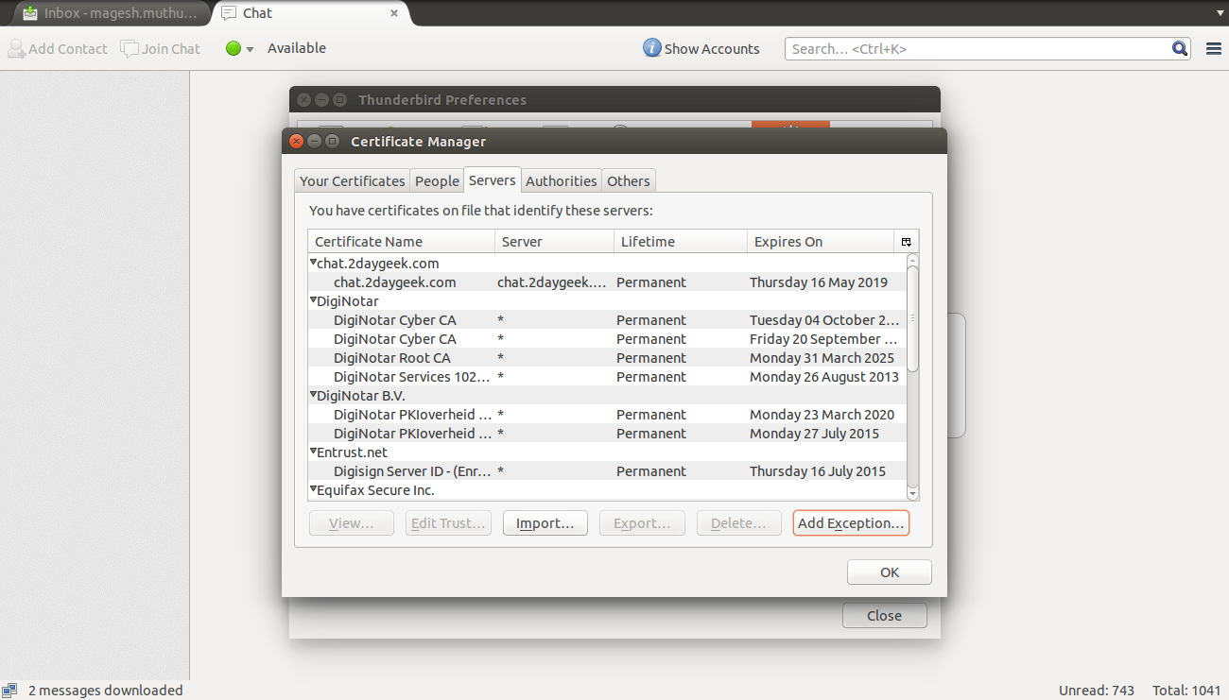The image size is (1229, 700).
Task: Click 'Thursday 16 May 2019' expiry cell
Action: pos(819,282)
